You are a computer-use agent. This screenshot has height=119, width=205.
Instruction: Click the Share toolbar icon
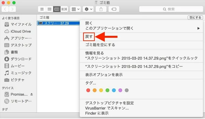pyautogui.click(x=101, y=9)
